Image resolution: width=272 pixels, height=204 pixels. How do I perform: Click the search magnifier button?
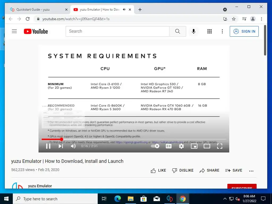click(x=177, y=31)
